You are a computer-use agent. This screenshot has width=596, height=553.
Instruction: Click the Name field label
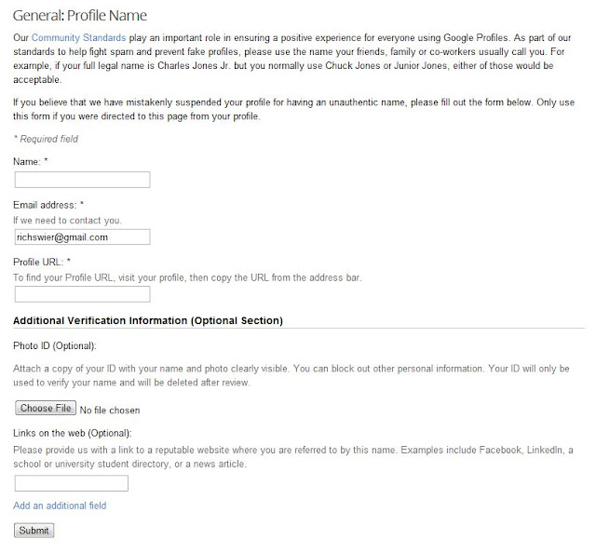point(30,161)
